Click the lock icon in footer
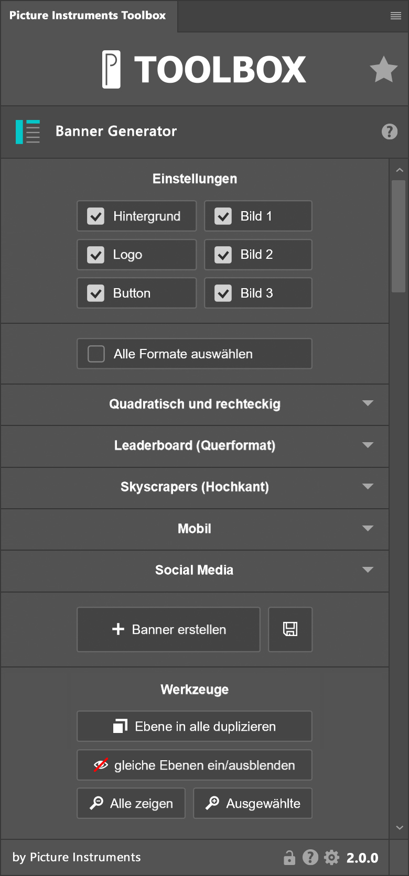The height and width of the screenshot is (876, 409). point(289,858)
